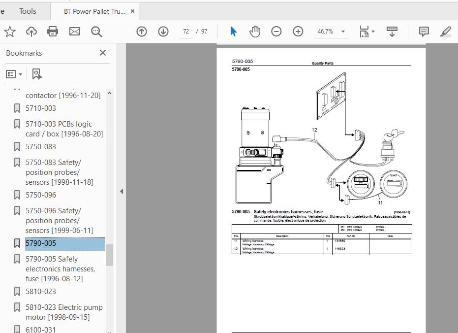Activate the arrow selection tool

click(233, 32)
